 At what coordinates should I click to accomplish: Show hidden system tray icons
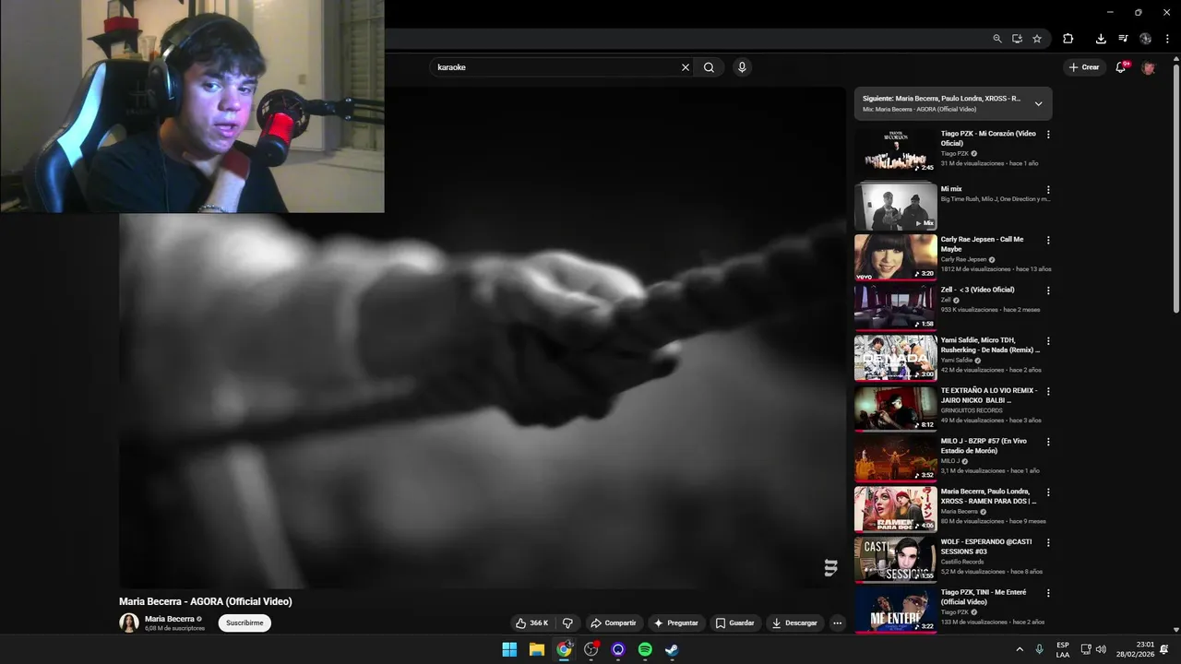[1020, 649]
